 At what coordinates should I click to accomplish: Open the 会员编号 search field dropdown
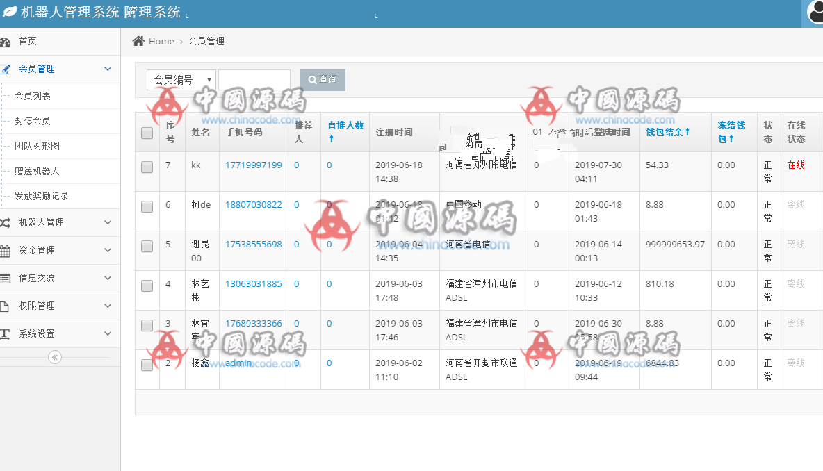click(x=181, y=80)
